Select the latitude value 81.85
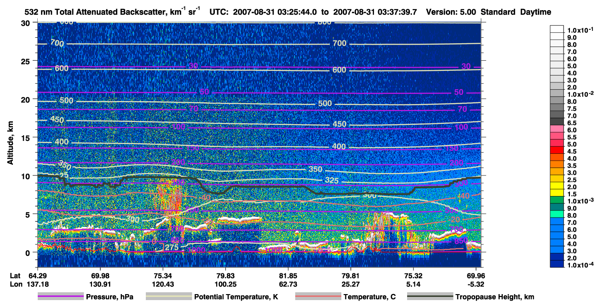598x307 pixels. [x=288, y=275]
